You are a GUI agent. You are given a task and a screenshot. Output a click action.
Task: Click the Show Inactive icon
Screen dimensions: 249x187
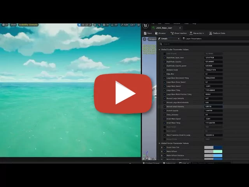[172, 33]
